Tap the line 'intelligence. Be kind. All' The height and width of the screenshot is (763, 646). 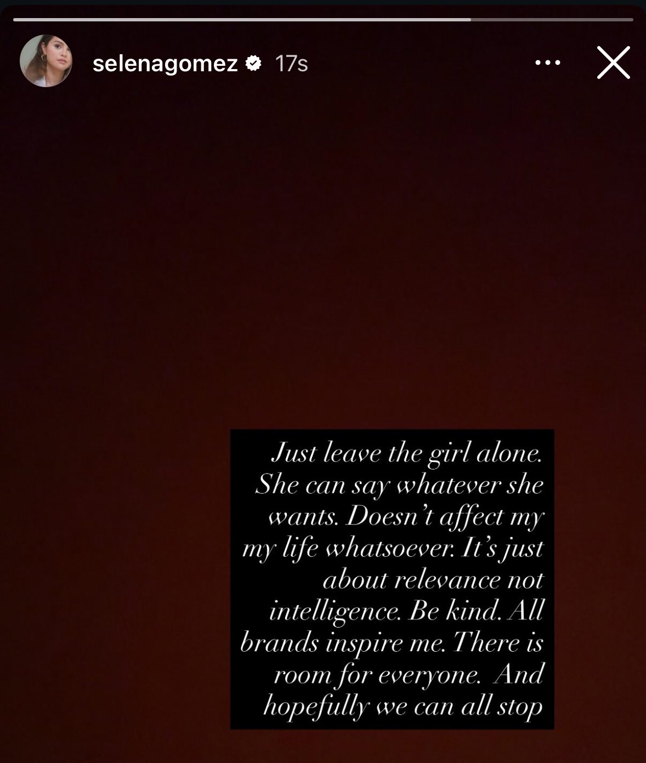point(406,612)
